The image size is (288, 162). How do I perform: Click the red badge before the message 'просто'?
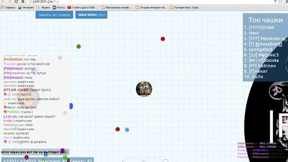pyautogui.click(x=5, y=94)
